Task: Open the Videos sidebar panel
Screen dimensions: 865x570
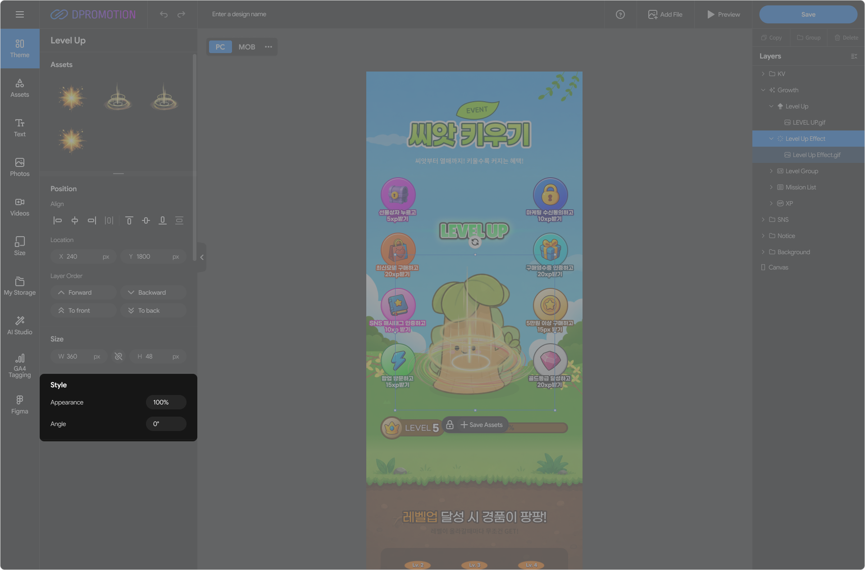Action: point(20,207)
